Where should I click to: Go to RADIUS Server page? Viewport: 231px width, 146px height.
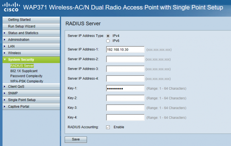[22, 66]
